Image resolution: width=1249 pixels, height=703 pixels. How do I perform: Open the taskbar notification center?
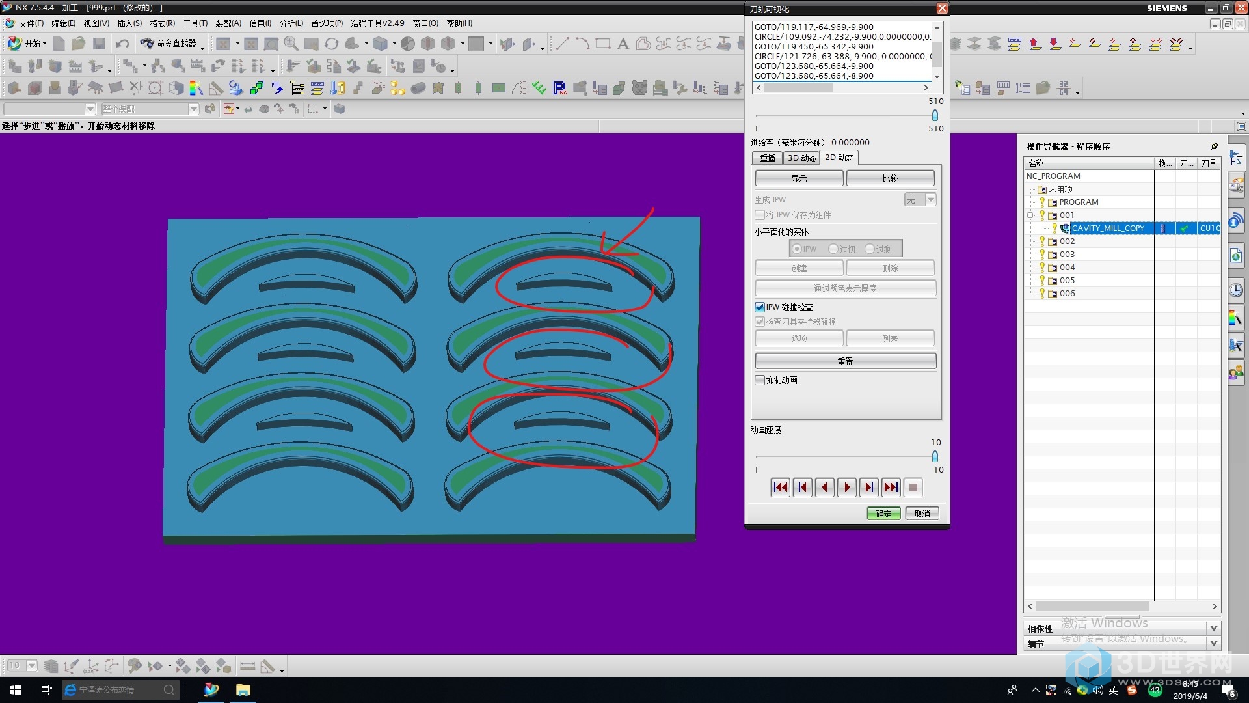[1228, 691]
